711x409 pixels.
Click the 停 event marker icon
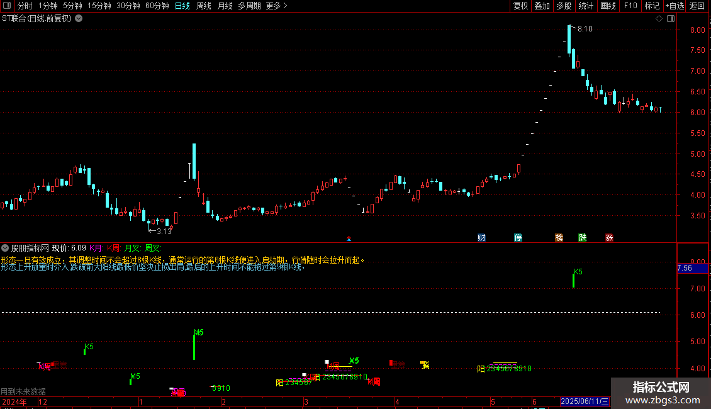click(x=518, y=238)
